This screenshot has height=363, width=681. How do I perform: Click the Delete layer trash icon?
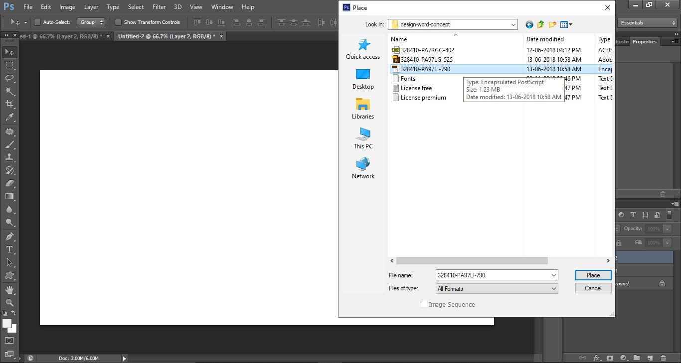(665, 358)
